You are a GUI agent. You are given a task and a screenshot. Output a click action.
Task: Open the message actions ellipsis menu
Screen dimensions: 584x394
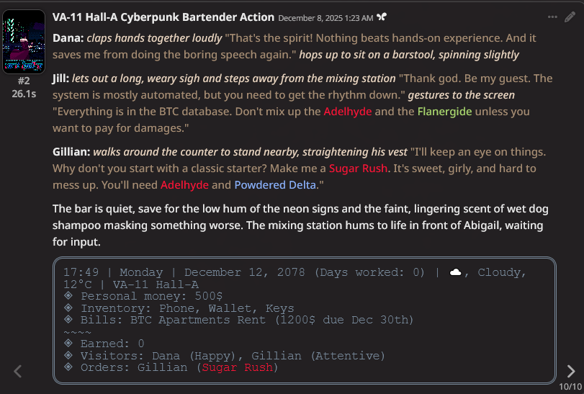(552, 17)
